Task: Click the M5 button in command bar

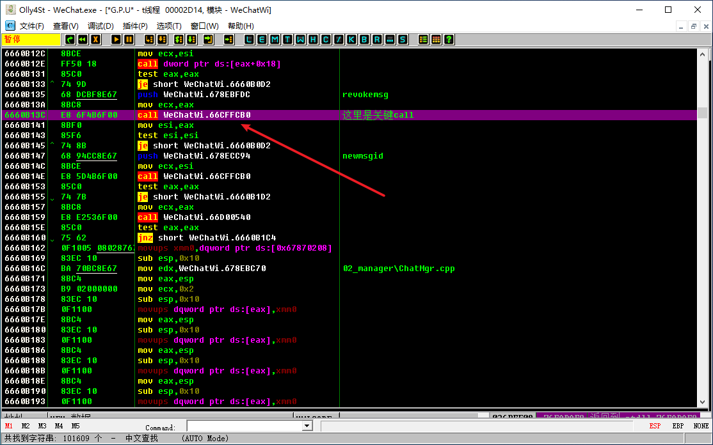Action: (x=76, y=426)
